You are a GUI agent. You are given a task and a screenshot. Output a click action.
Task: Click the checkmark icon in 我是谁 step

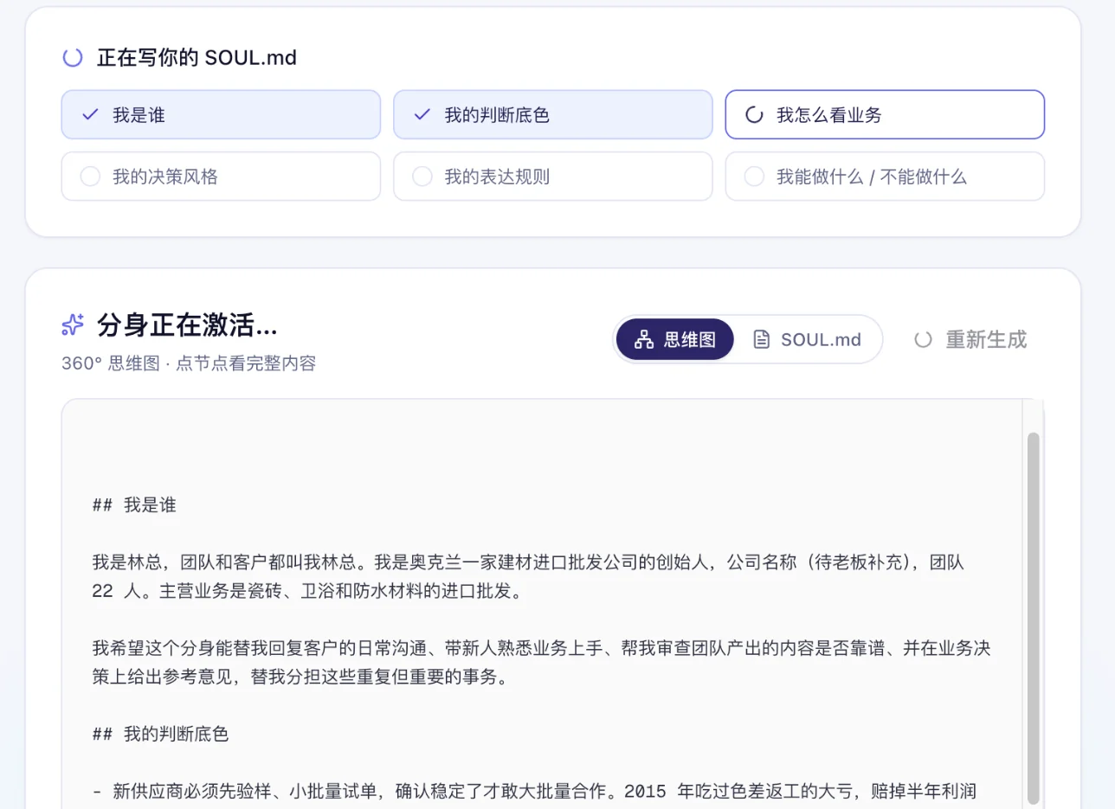tap(89, 114)
